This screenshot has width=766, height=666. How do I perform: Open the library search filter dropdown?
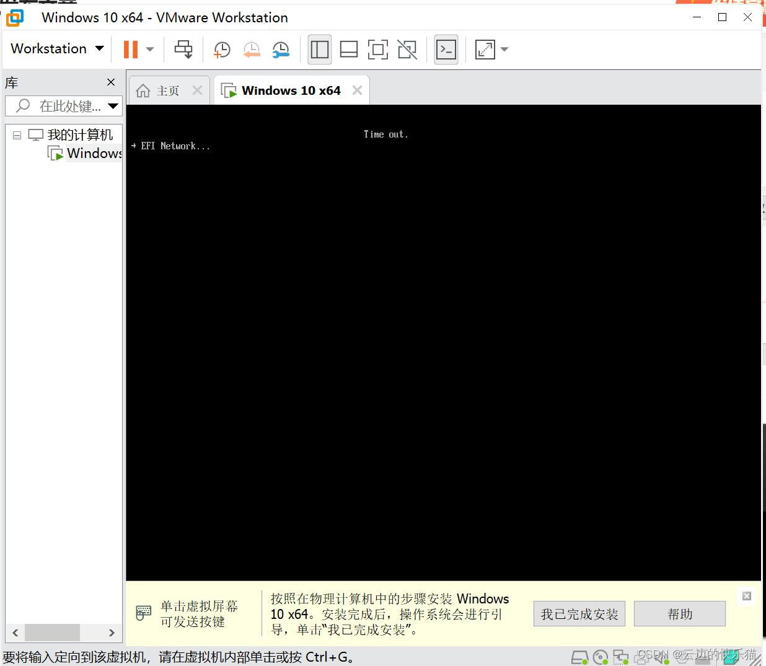(x=113, y=106)
